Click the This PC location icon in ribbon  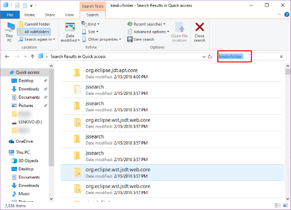9,32
